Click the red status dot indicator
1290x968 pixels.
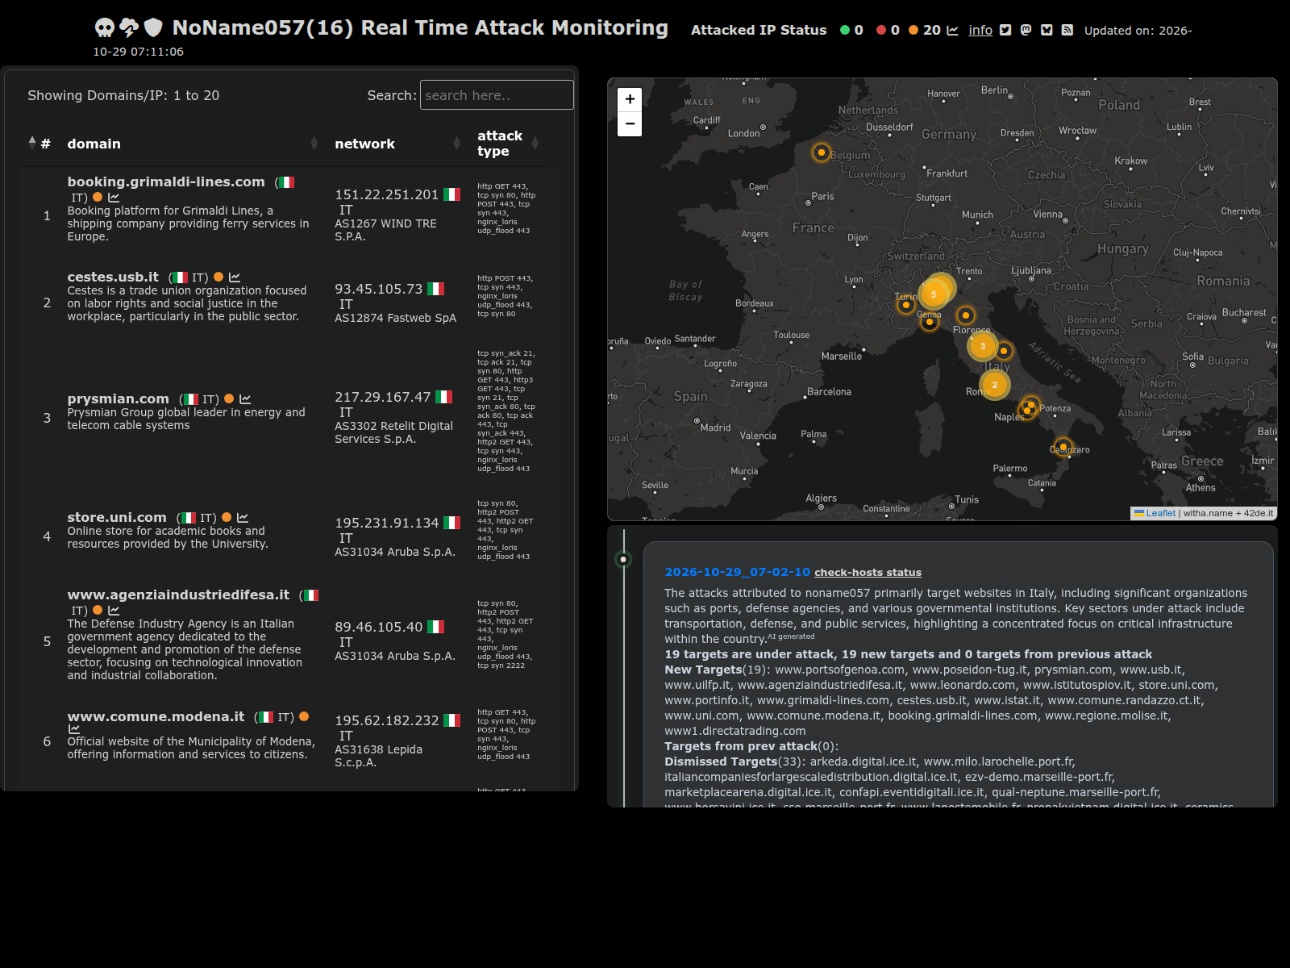coord(881,31)
